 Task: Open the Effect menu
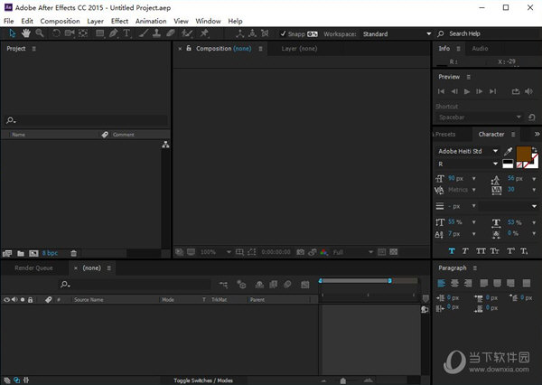[x=119, y=21]
